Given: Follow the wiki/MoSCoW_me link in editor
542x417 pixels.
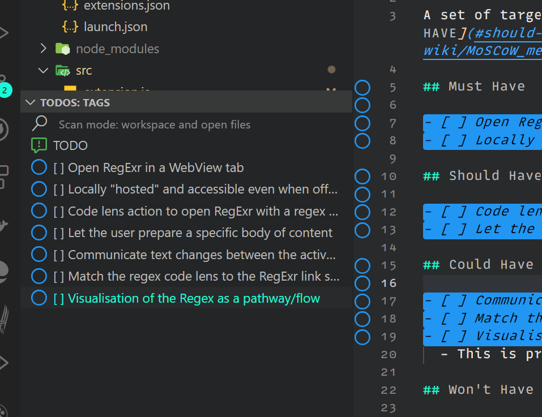Looking at the screenshot, I should tap(483, 51).
